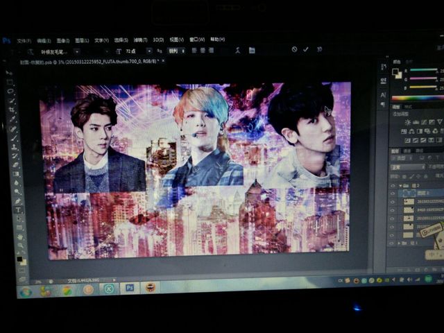Cancel the current text edit
The image size is (444, 333).
click(x=294, y=49)
